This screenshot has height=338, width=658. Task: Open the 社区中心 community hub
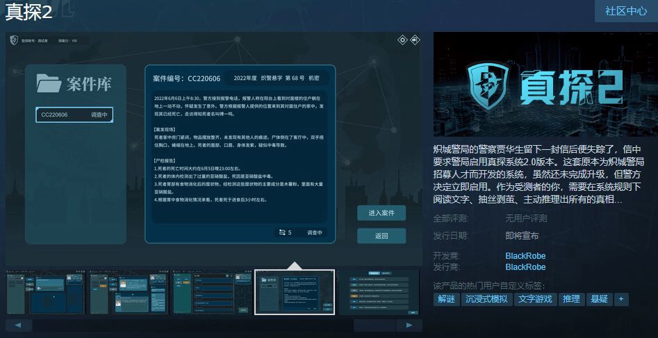626,11
